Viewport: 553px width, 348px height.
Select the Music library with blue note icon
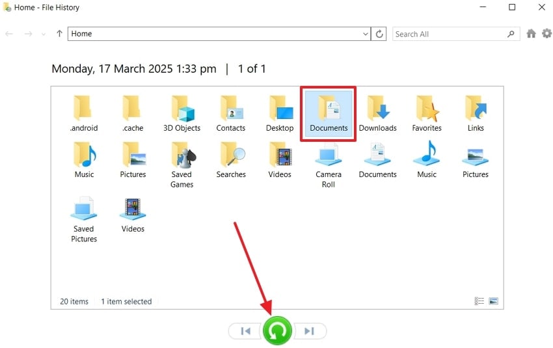click(x=427, y=160)
